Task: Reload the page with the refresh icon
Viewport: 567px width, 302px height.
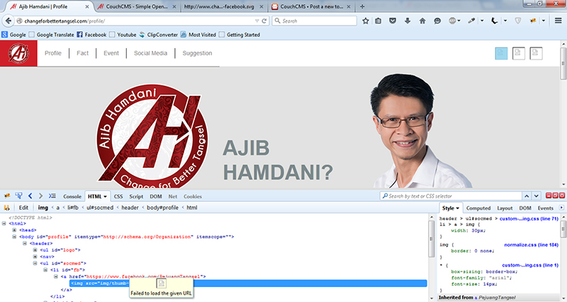Action: (x=264, y=21)
